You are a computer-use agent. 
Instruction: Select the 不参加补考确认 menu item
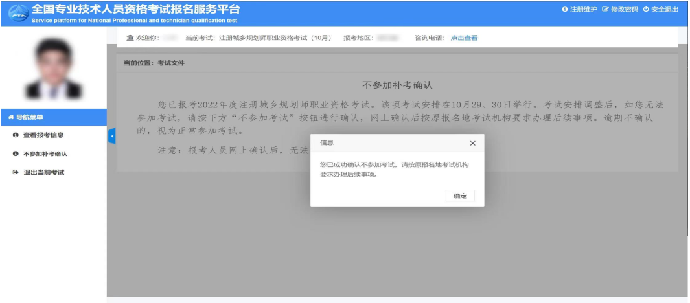click(x=45, y=154)
